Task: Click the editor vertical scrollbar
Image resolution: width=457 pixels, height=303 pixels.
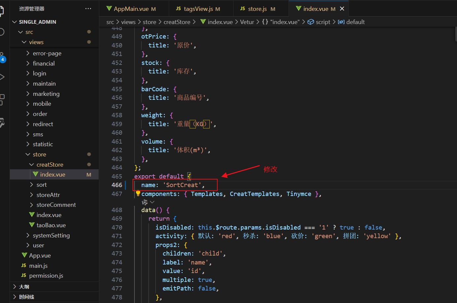Action: coord(455,35)
